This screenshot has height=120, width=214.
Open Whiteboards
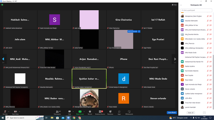129,112
